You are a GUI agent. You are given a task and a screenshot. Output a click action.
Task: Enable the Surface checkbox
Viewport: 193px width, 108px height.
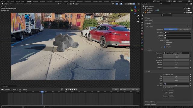(165, 44)
